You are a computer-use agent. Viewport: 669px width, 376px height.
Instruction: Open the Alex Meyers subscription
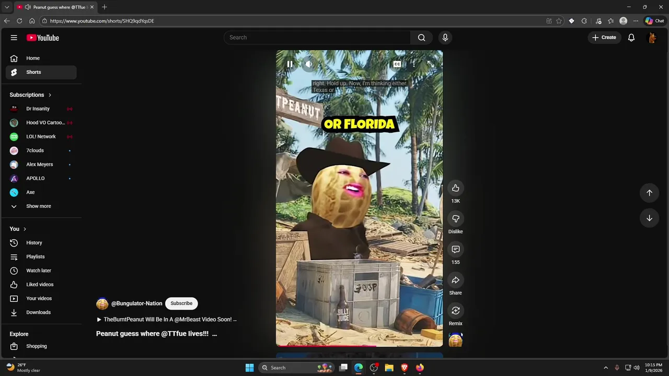click(41, 164)
